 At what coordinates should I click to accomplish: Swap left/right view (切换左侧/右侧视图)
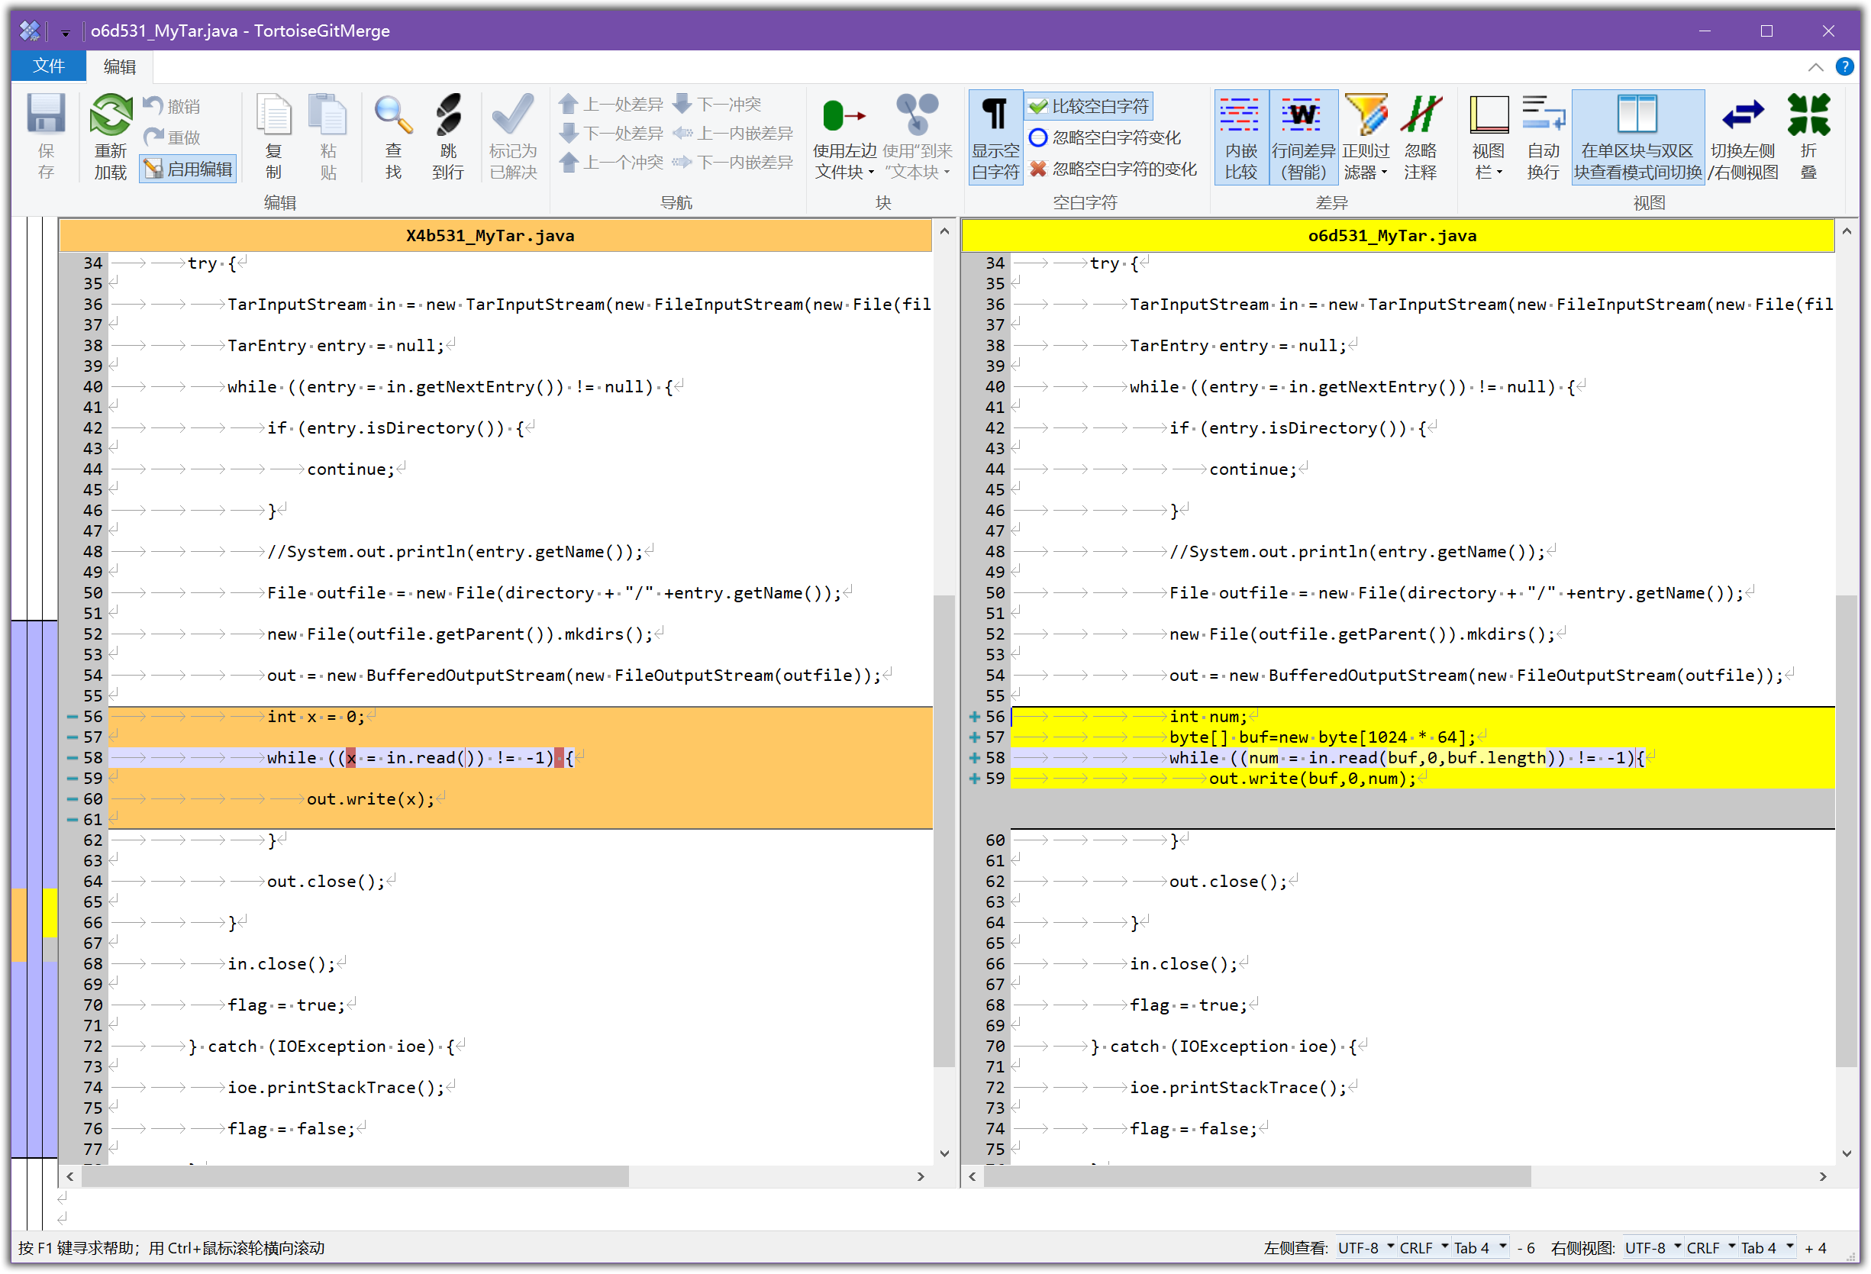click(1743, 136)
